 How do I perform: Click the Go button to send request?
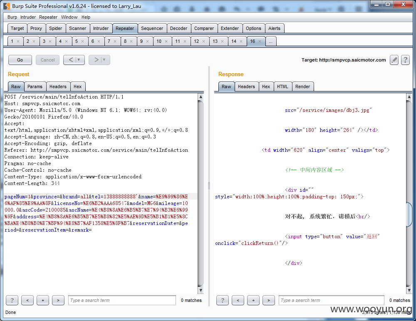(x=20, y=60)
